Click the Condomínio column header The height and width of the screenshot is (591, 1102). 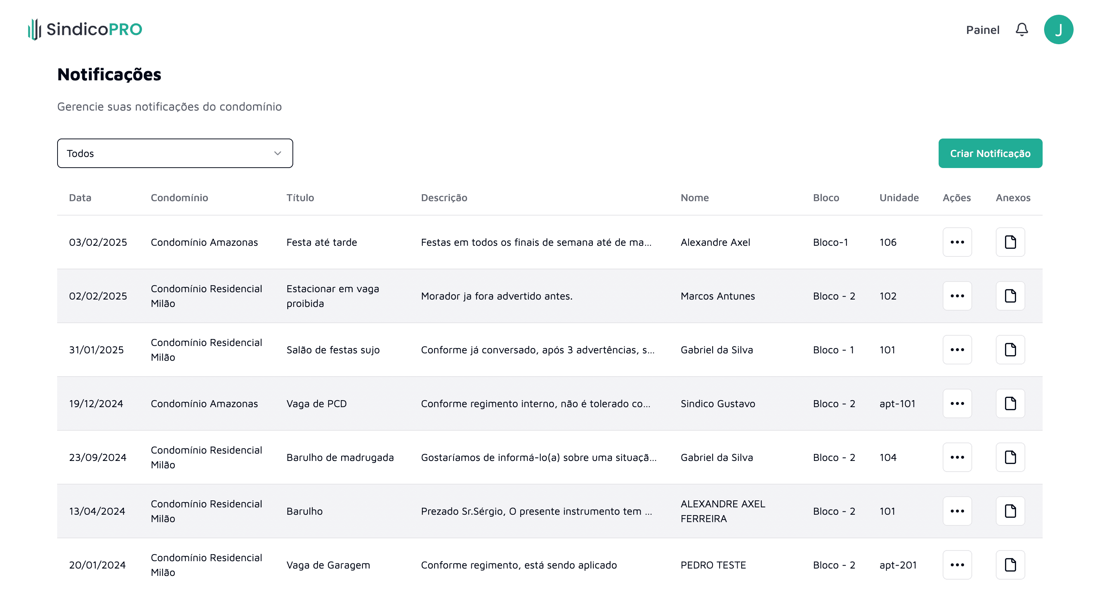pyautogui.click(x=179, y=197)
